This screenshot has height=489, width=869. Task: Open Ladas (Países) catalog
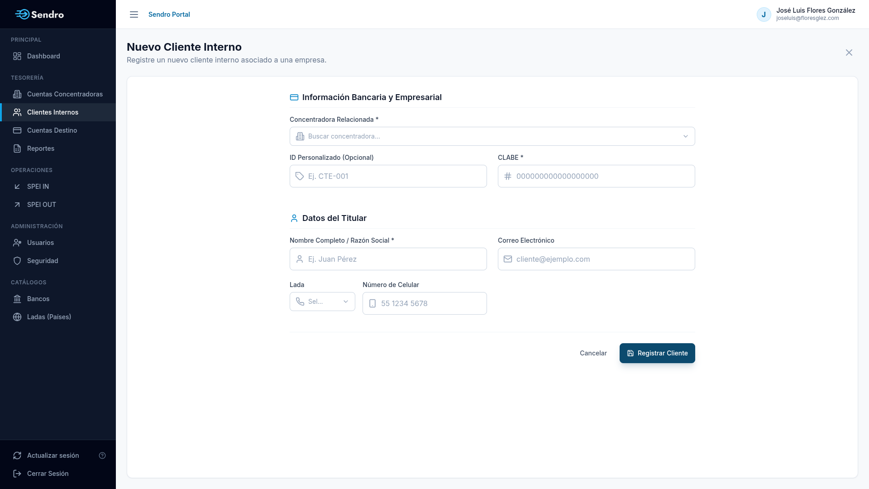tap(58, 317)
